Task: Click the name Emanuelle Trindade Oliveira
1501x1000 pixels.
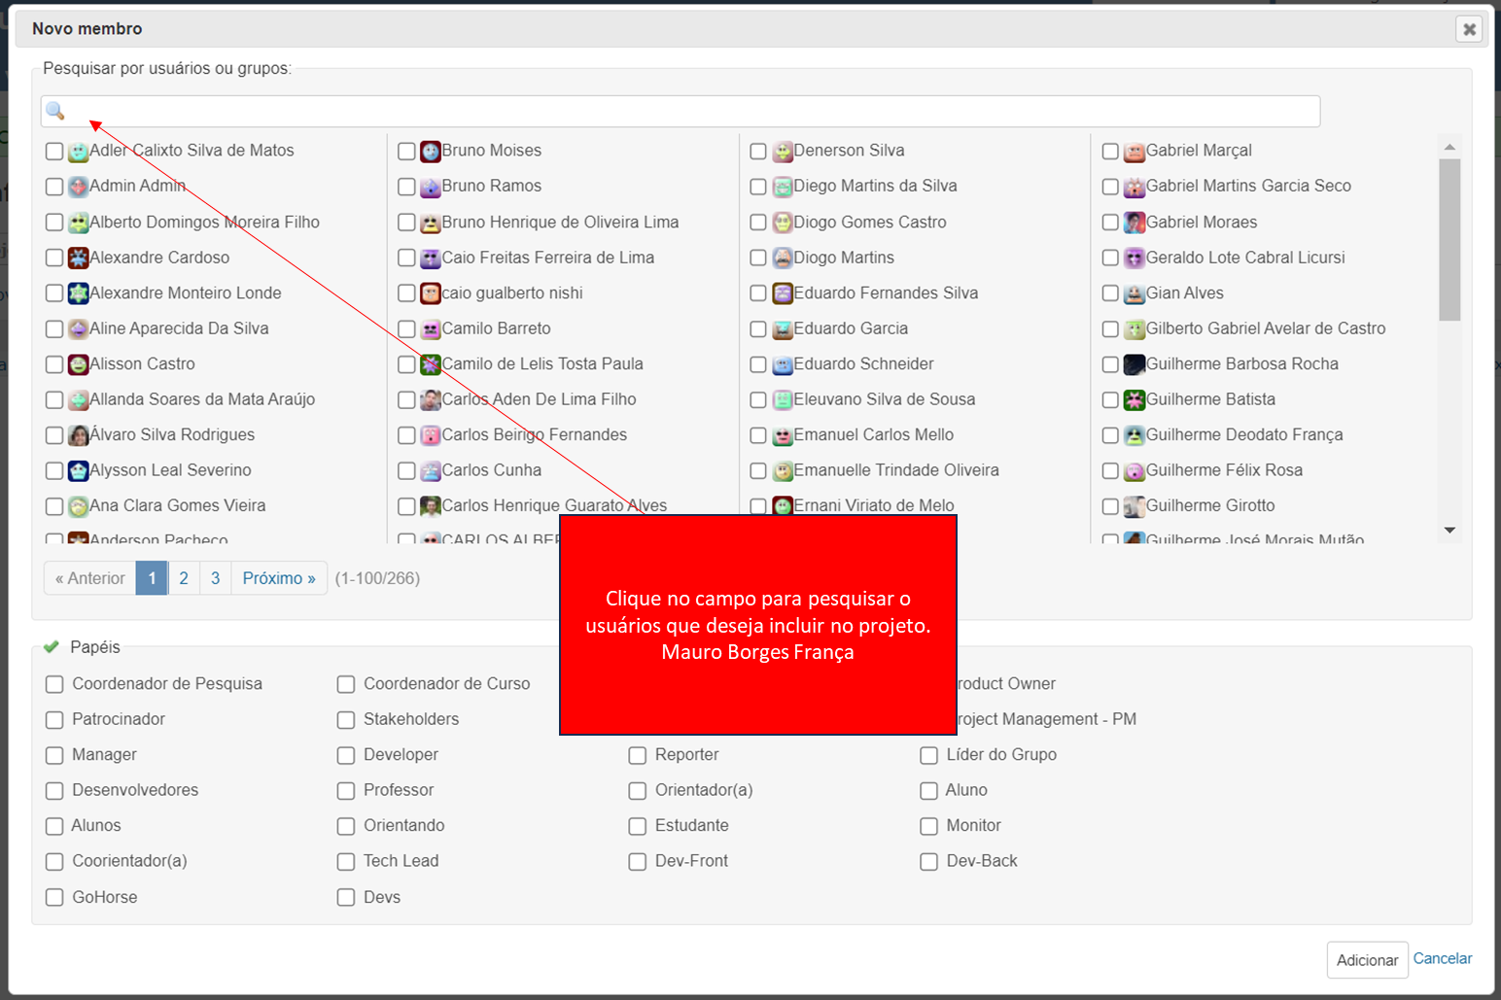Action: 896,470
